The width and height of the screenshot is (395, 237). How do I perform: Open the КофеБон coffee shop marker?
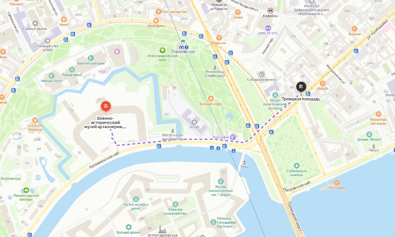click(x=270, y=10)
